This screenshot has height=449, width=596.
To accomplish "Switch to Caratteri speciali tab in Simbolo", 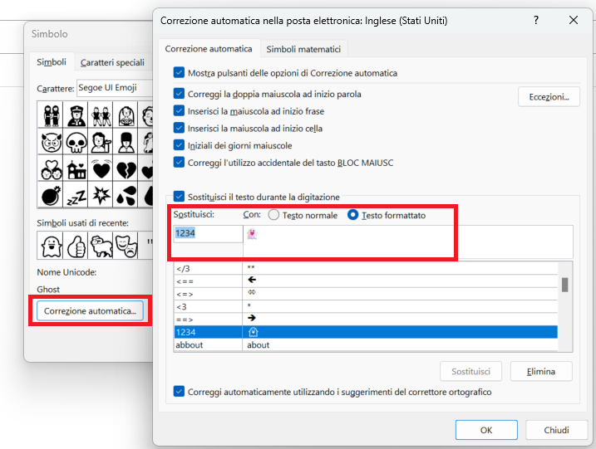I will click(112, 62).
